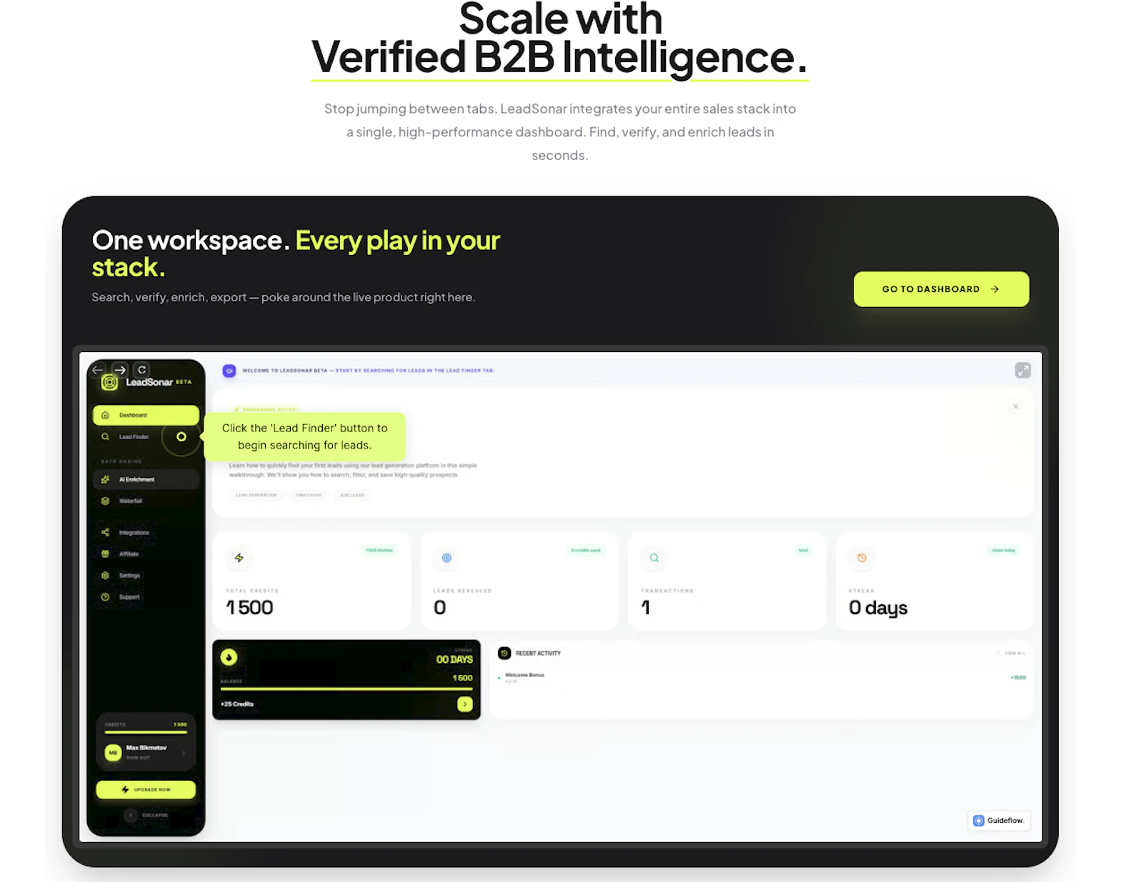This screenshot has width=1143, height=882.
Task: Click the 'Verified B2B Intelligence.' heading
Action: (x=560, y=57)
